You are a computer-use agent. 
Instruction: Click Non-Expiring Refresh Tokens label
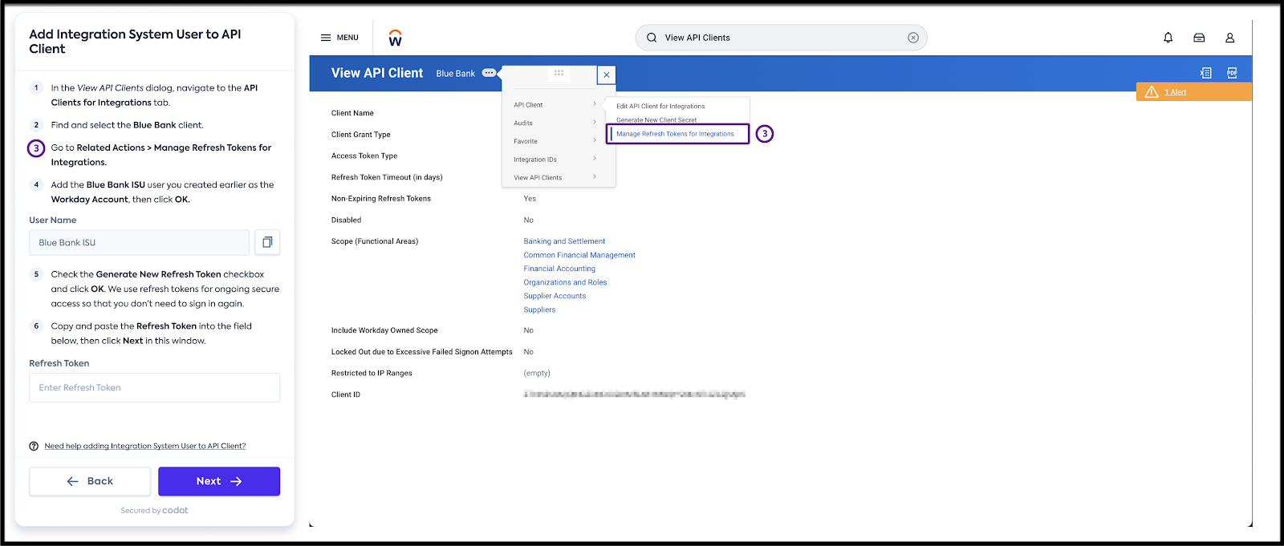click(381, 199)
